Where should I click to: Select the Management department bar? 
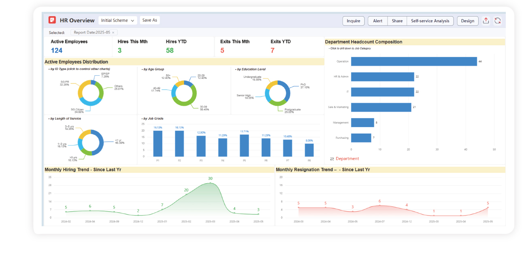coord(362,123)
